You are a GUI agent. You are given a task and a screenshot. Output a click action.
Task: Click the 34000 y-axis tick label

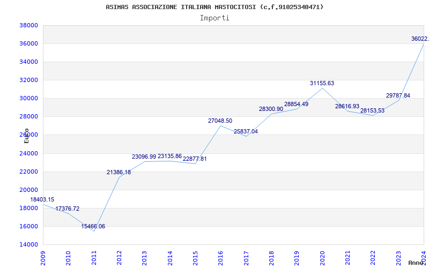[x=28, y=62]
